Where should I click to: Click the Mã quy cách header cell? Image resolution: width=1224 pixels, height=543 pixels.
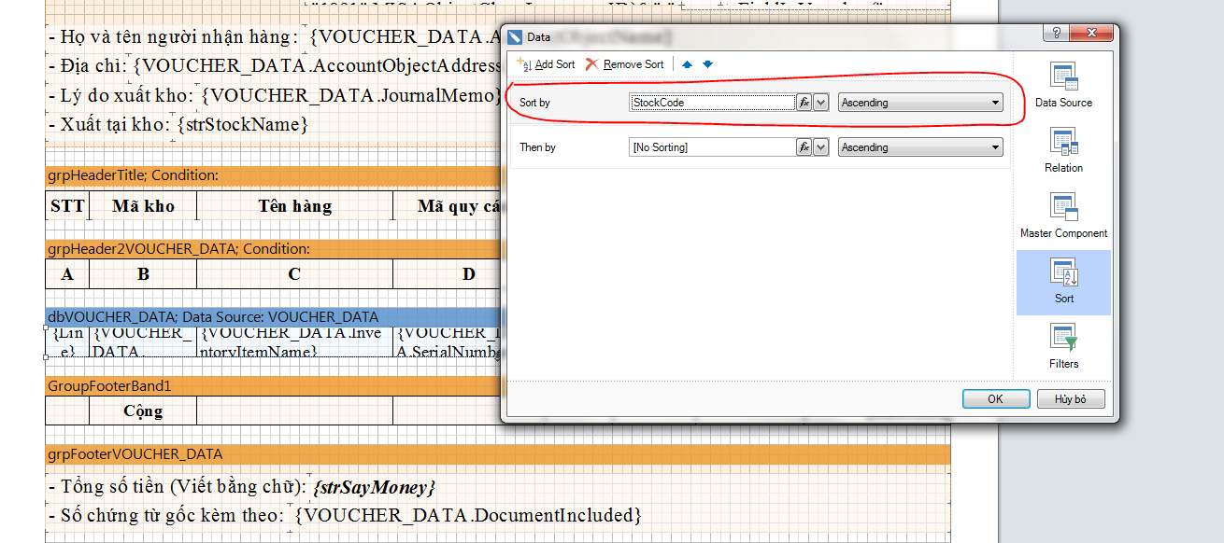click(x=448, y=206)
